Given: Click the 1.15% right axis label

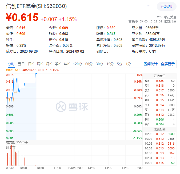Looking at the screenshot, I should coord(138,75).
